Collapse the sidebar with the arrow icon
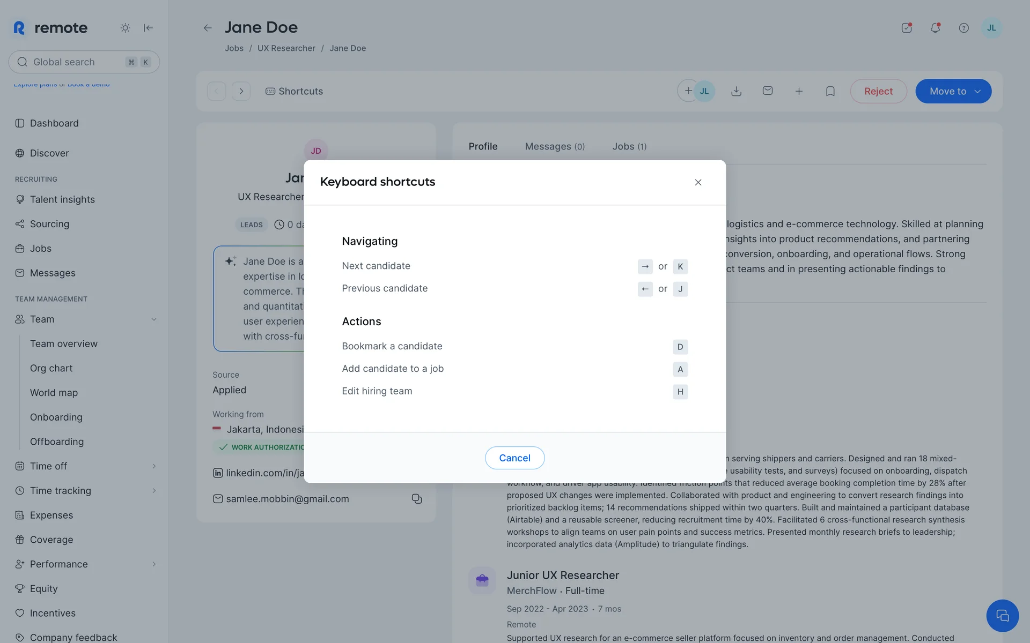The width and height of the screenshot is (1030, 643). [149, 28]
